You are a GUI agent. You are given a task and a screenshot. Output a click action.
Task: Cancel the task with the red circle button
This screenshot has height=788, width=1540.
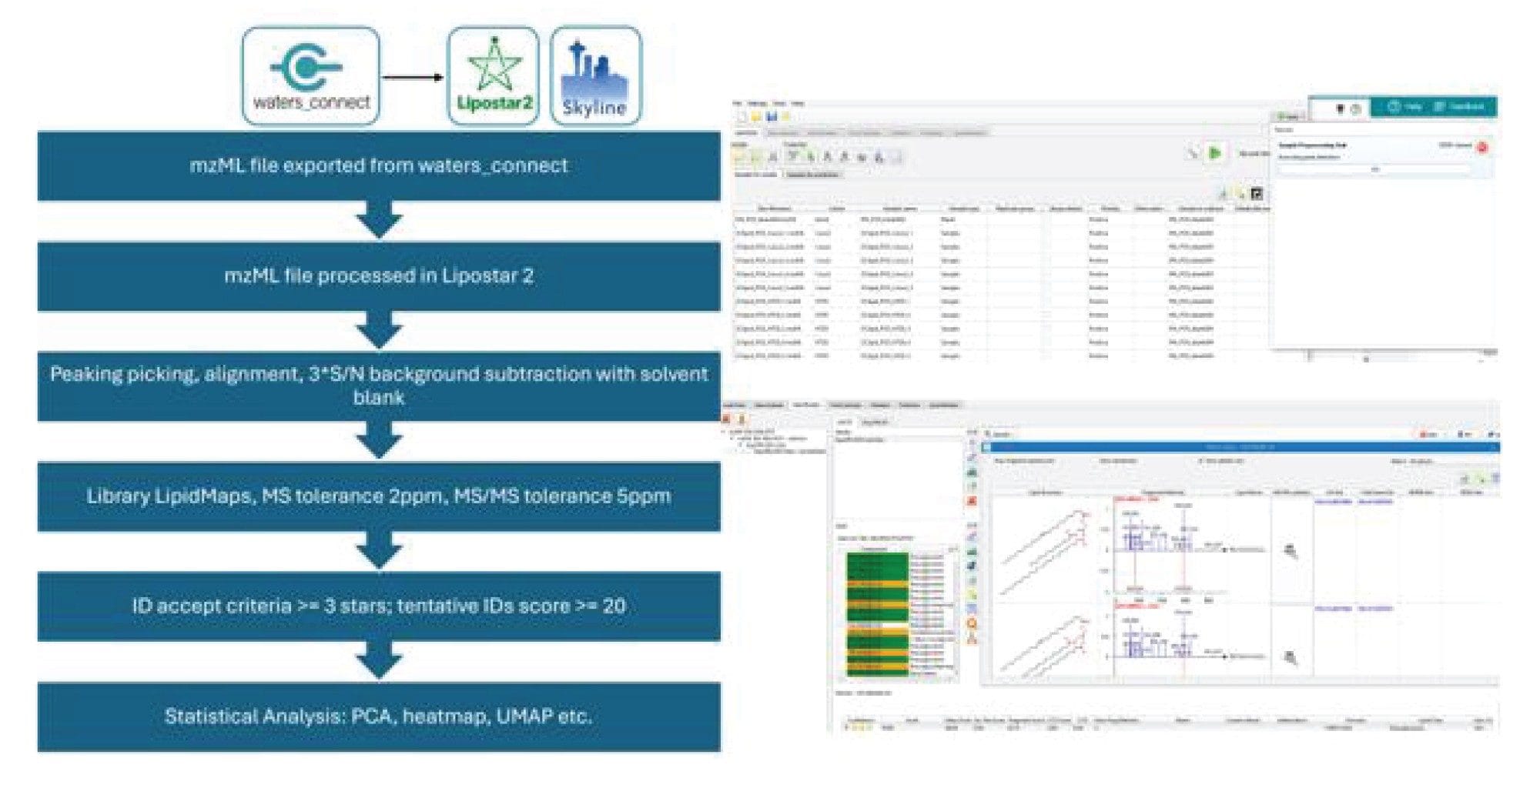(1482, 147)
